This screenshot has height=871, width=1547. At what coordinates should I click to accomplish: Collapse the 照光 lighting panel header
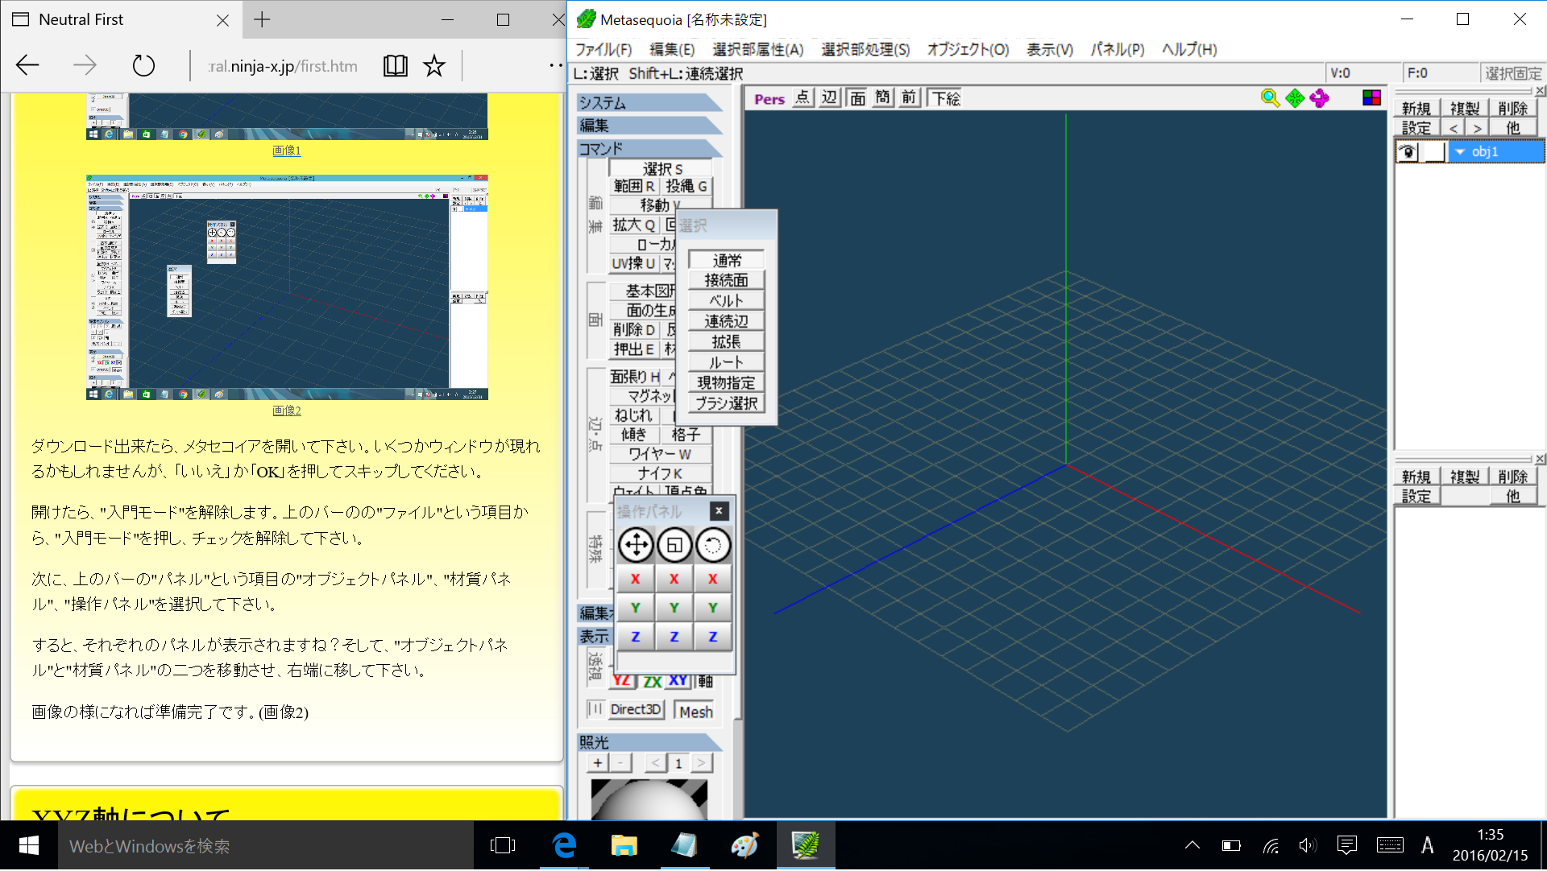click(649, 742)
